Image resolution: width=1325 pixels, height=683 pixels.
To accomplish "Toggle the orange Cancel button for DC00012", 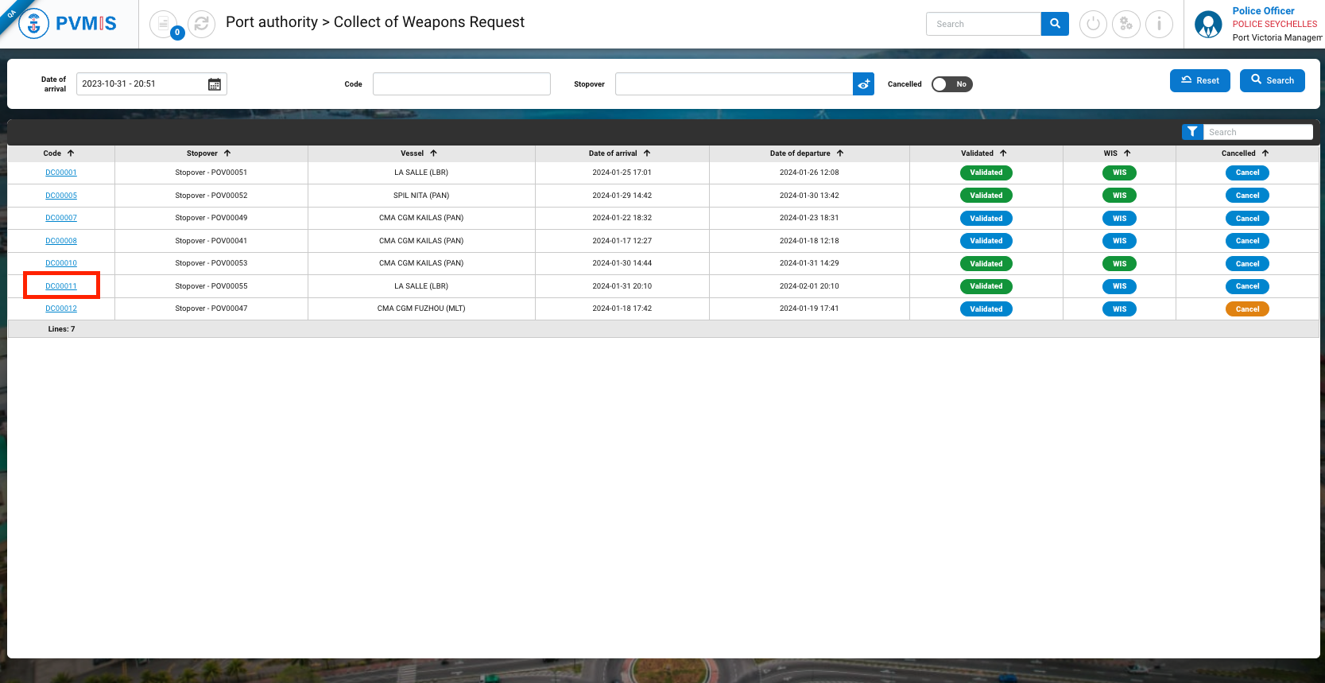I will (1247, 309).
